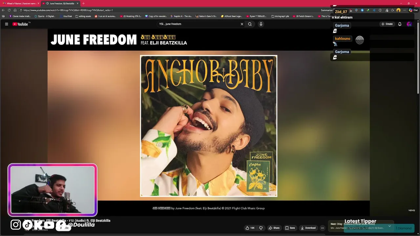Download the video
420x236 pixels.
point(308,228)
